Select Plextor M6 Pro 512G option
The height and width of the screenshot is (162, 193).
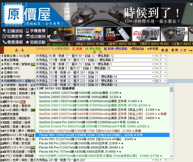pos(103,147)
